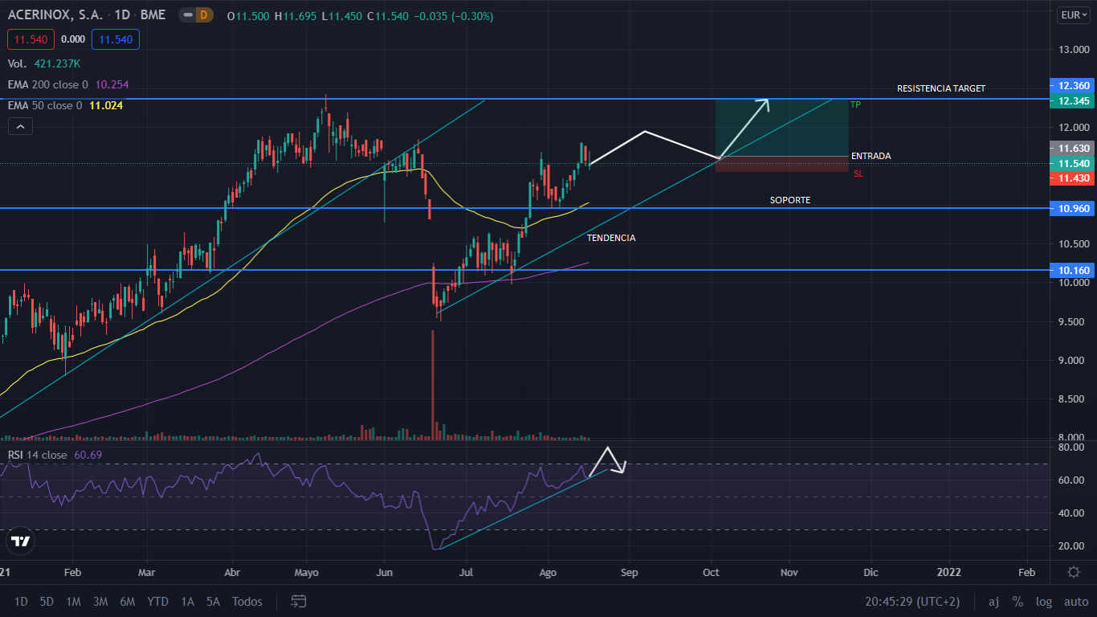Click the Todos range button
The width and height of the screenshot is (1097, 617).
pyautogui.click(x=247, y=602)
